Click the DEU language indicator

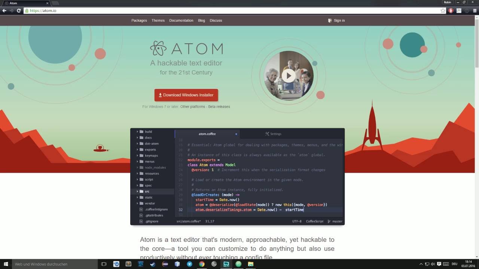(454, 264)
